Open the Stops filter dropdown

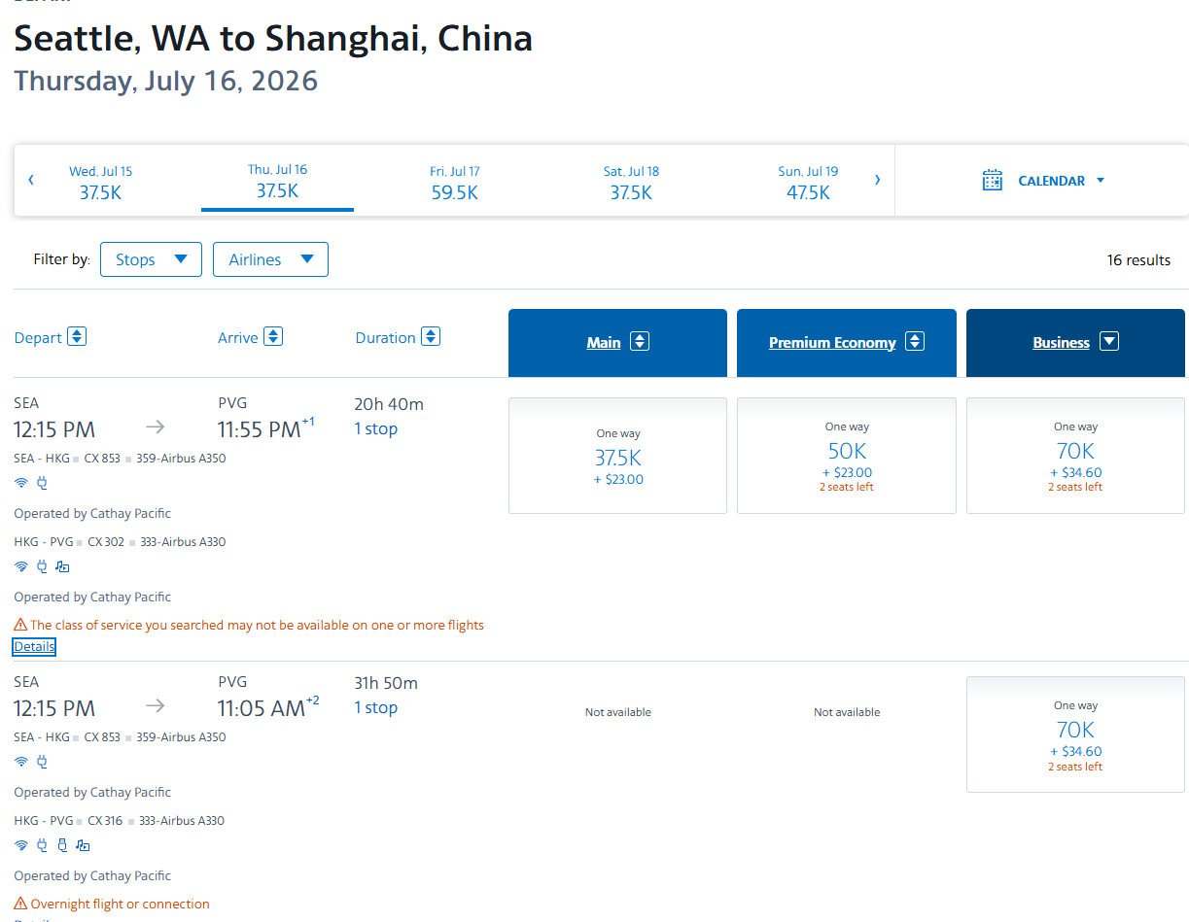click(x=151, y=259)
